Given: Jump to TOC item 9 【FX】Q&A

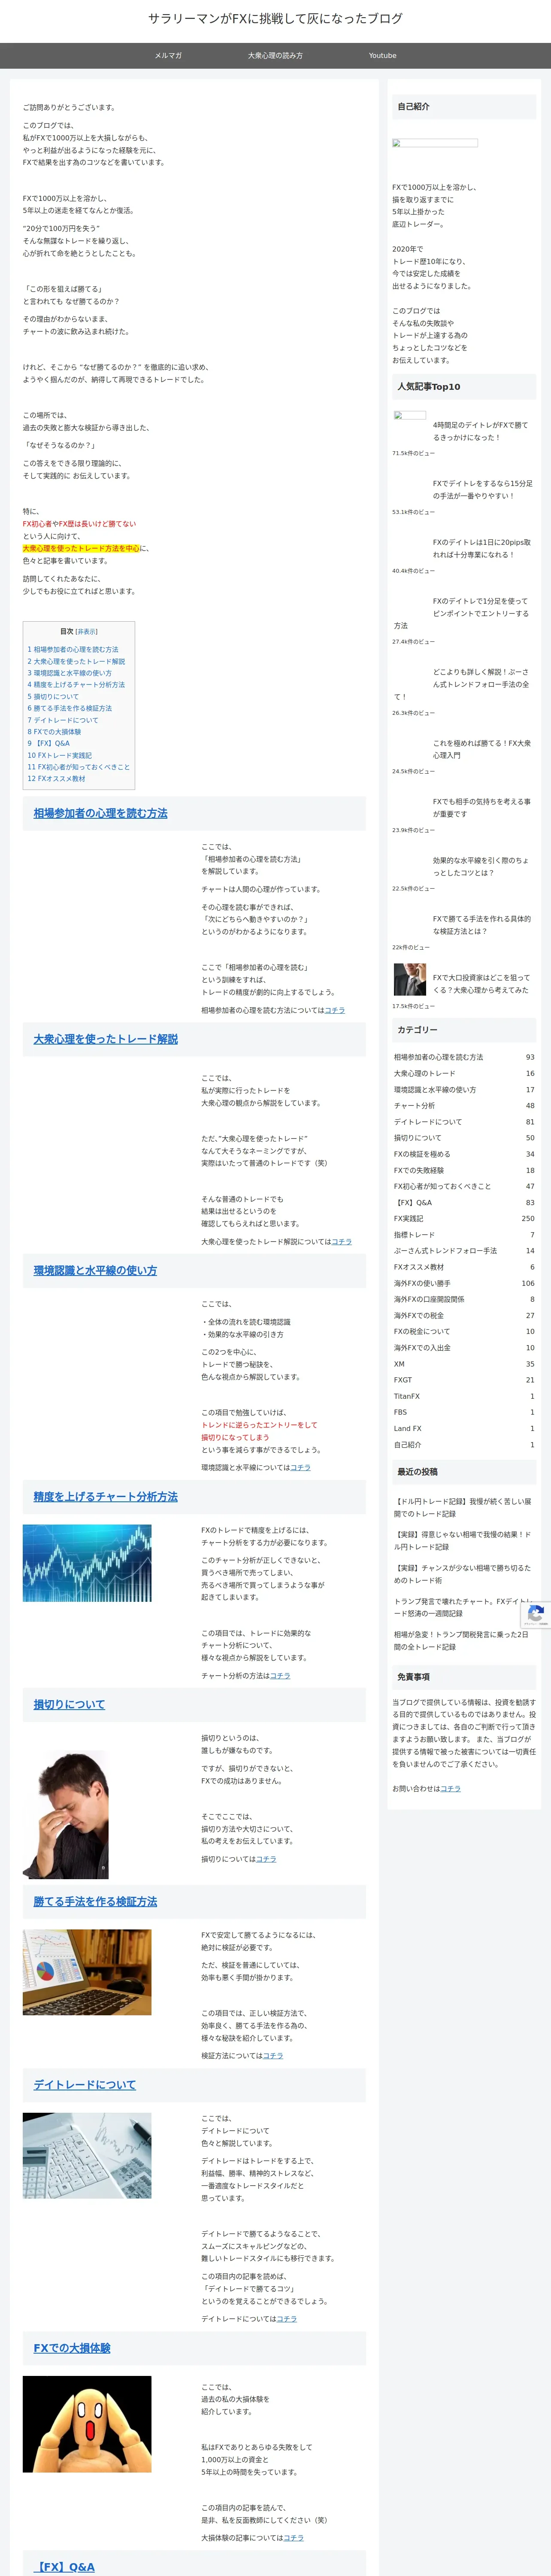Looking at the screenshot, I should point(49,744).
